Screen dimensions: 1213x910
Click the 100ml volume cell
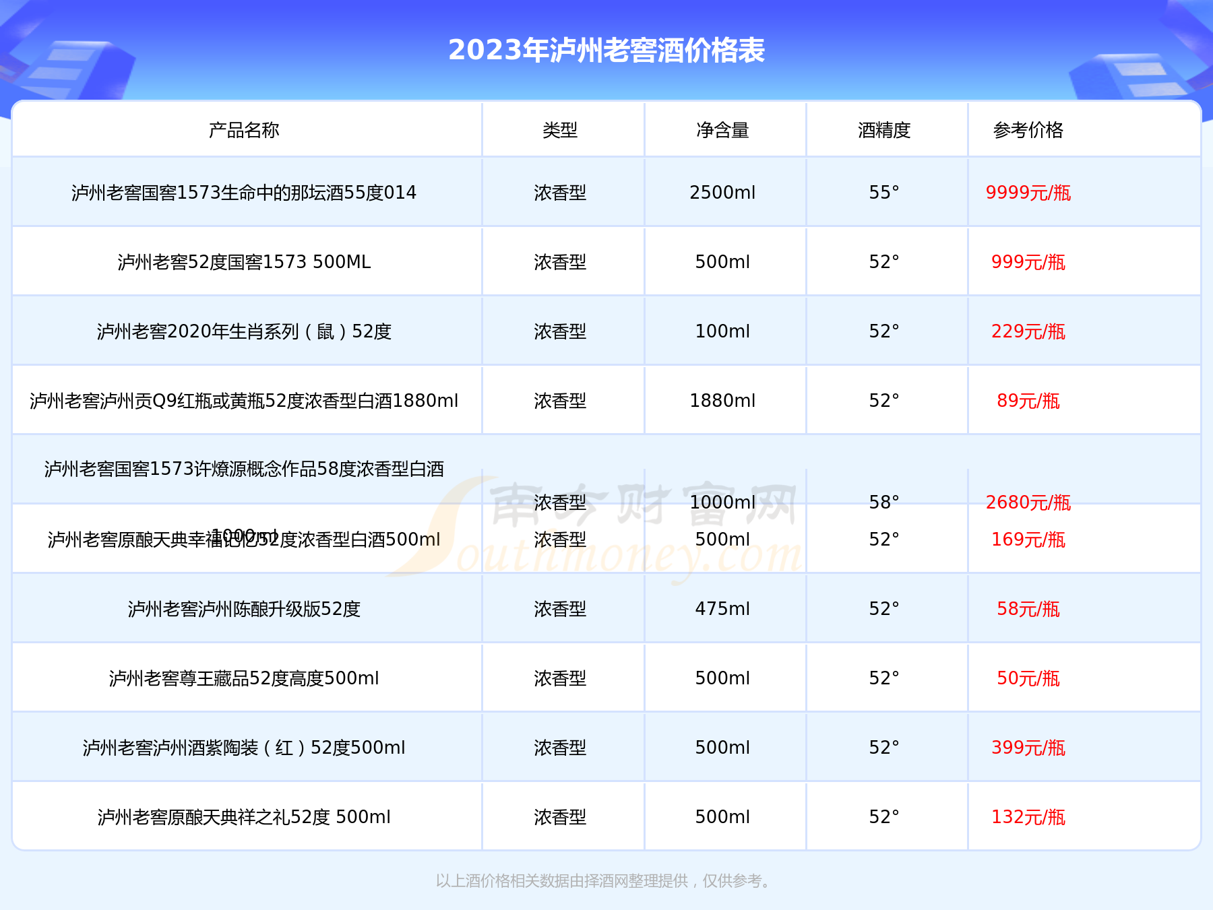(722, 331)
